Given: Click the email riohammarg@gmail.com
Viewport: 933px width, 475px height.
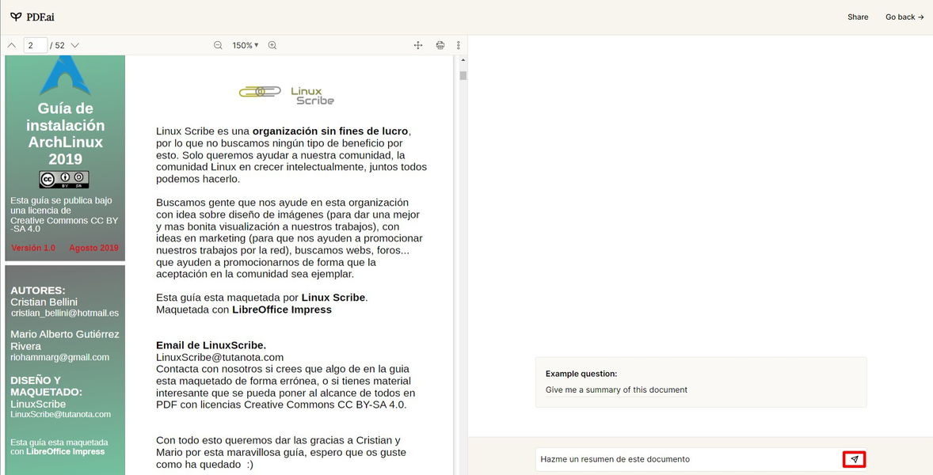Looking at the screenshot, I should coord(60,357).
